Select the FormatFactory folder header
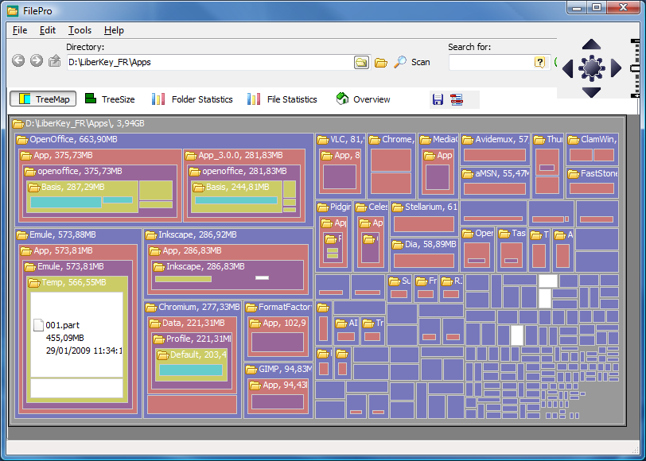646x461 pixels. [278, 307]
